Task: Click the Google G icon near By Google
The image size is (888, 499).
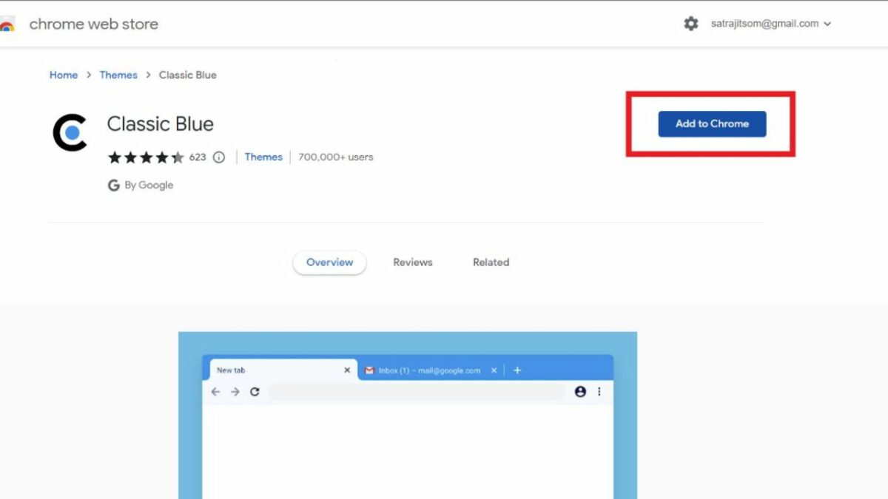Action: [113, 185]
